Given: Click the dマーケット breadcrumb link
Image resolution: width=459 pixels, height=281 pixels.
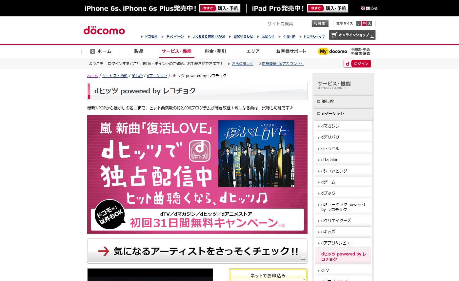Looking at the screenshot, I should point(157,76).
